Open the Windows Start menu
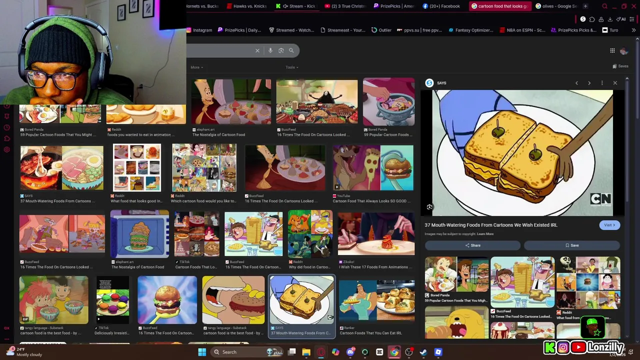Viewport: 640px width, 360px height. [x=202, y=352]
